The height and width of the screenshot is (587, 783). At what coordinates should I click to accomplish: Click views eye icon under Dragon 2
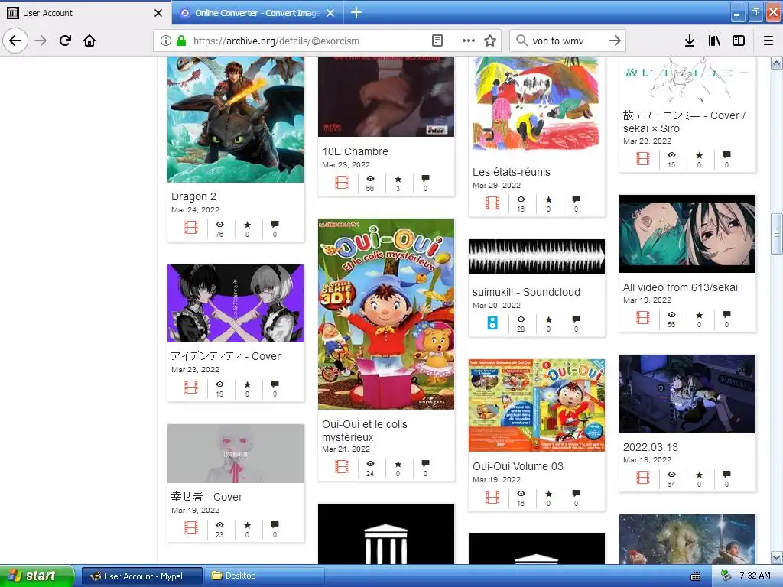219,225
